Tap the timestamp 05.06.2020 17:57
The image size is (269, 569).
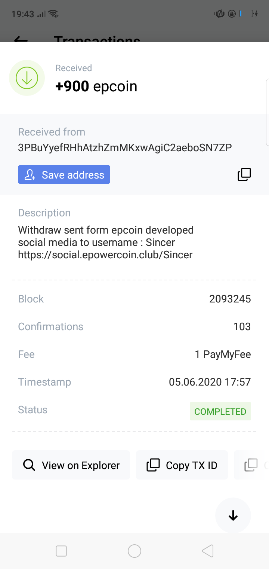210,382
